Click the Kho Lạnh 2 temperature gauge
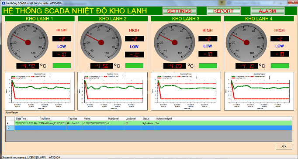Image resolution: width=298 pixels, height=159 pixels. pos(101,42)
